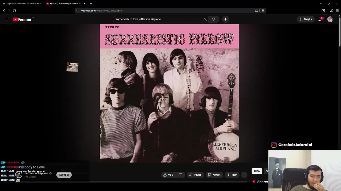
Task: Save the video with Kaydet
Action: (x=214, y=175)
